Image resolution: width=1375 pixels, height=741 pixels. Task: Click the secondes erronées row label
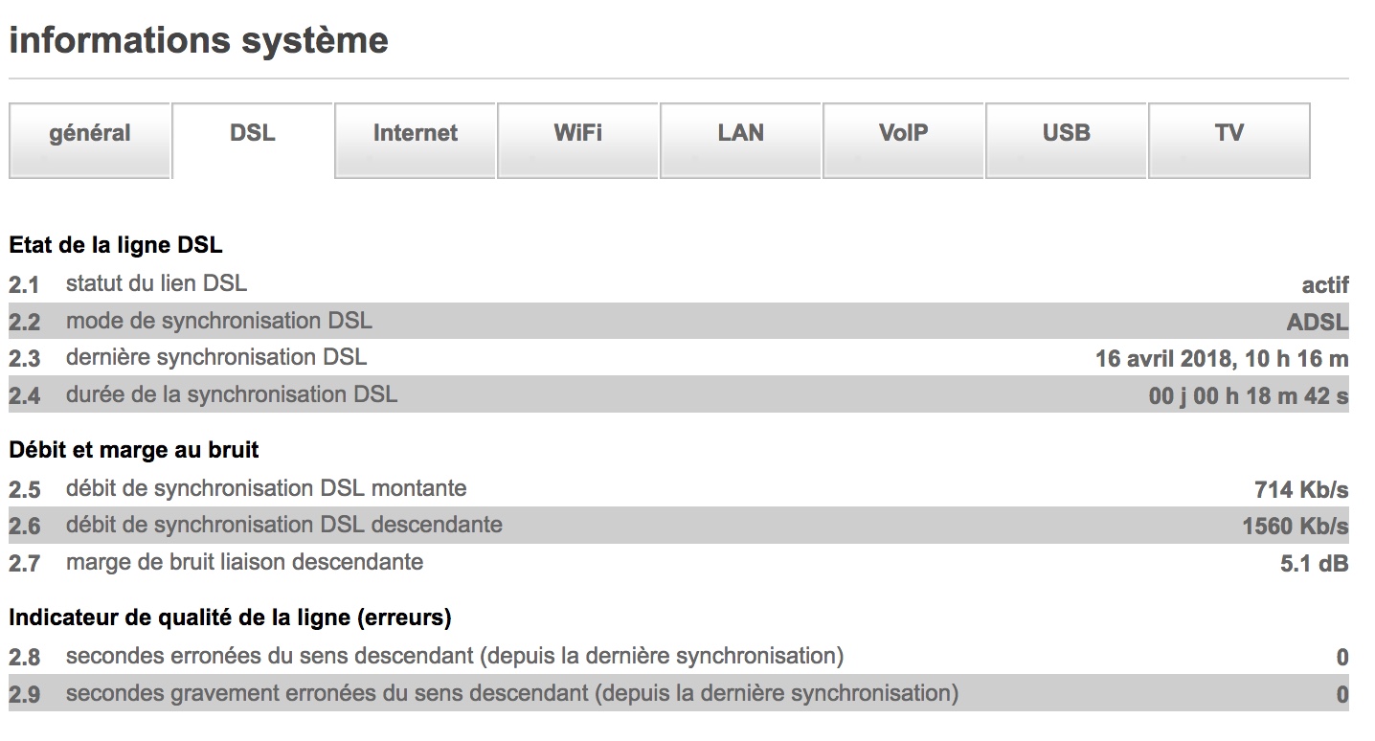coord(455,657)
